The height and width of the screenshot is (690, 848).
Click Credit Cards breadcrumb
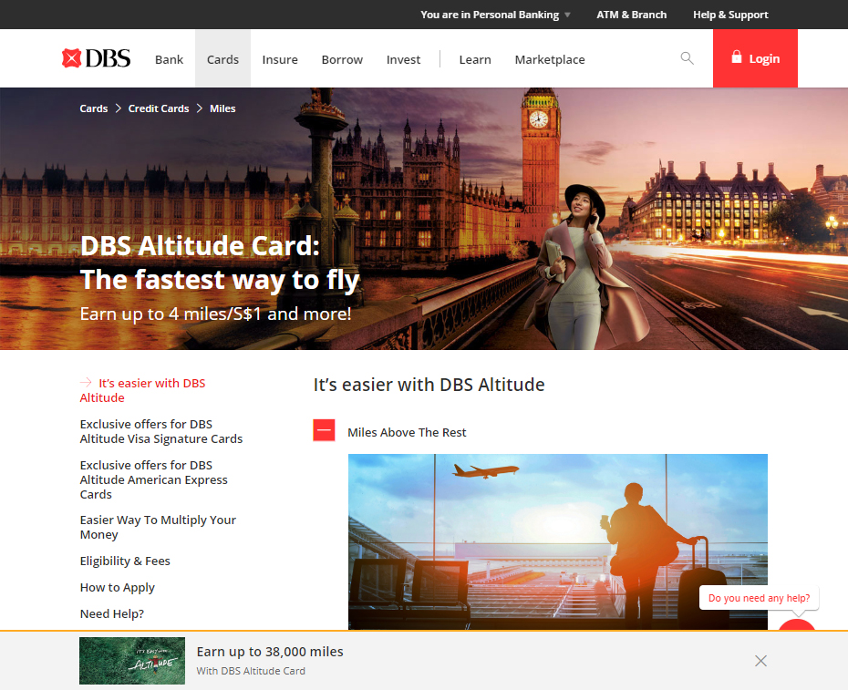(159, 108)
